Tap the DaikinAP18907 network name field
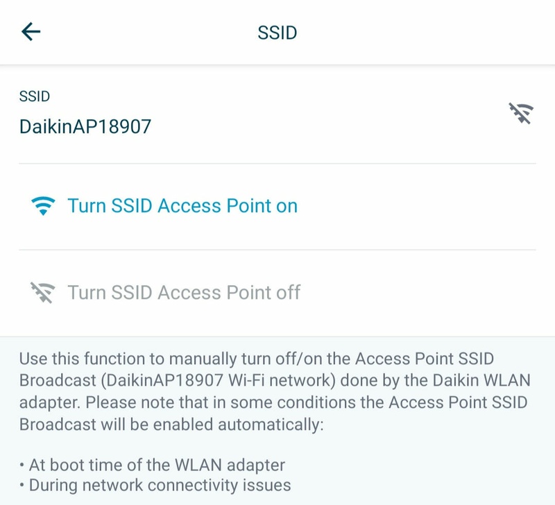Screen dimensions: 555x505 click(85, 126)
